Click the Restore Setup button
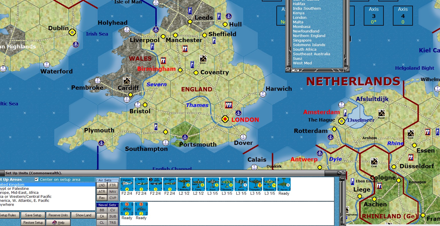The image size is (440, 226). pos(33,223)
